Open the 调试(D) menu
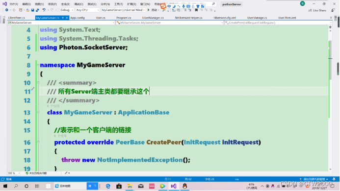Screen dimensions: 340x191 click(78, 4)
